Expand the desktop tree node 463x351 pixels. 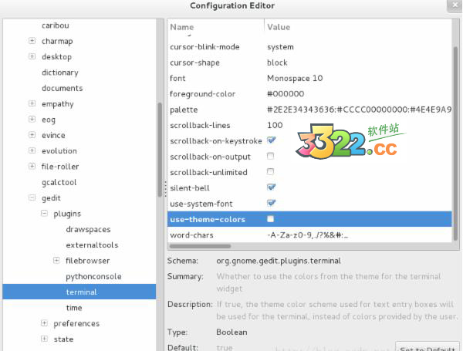[x=32, y=56]
